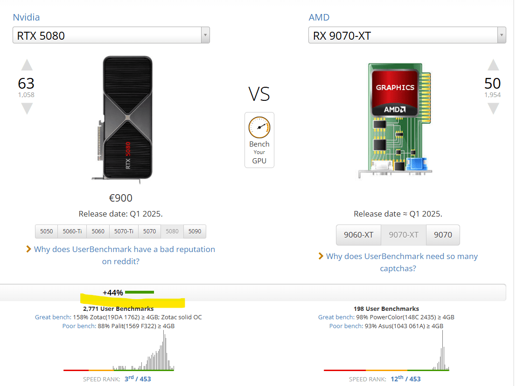The image size is (517, 386).
Task: Open the 12th / 453 speed rank link
Action: click(405, 379)
